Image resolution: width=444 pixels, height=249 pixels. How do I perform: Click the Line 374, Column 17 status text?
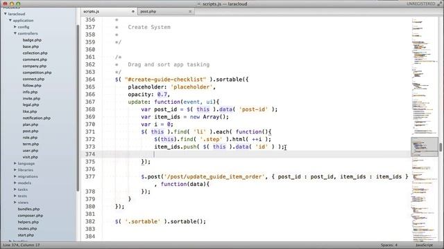click(x=22, y=245)
